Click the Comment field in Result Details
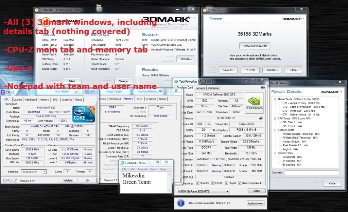348x212 pixels. click(x=312, y=173)
